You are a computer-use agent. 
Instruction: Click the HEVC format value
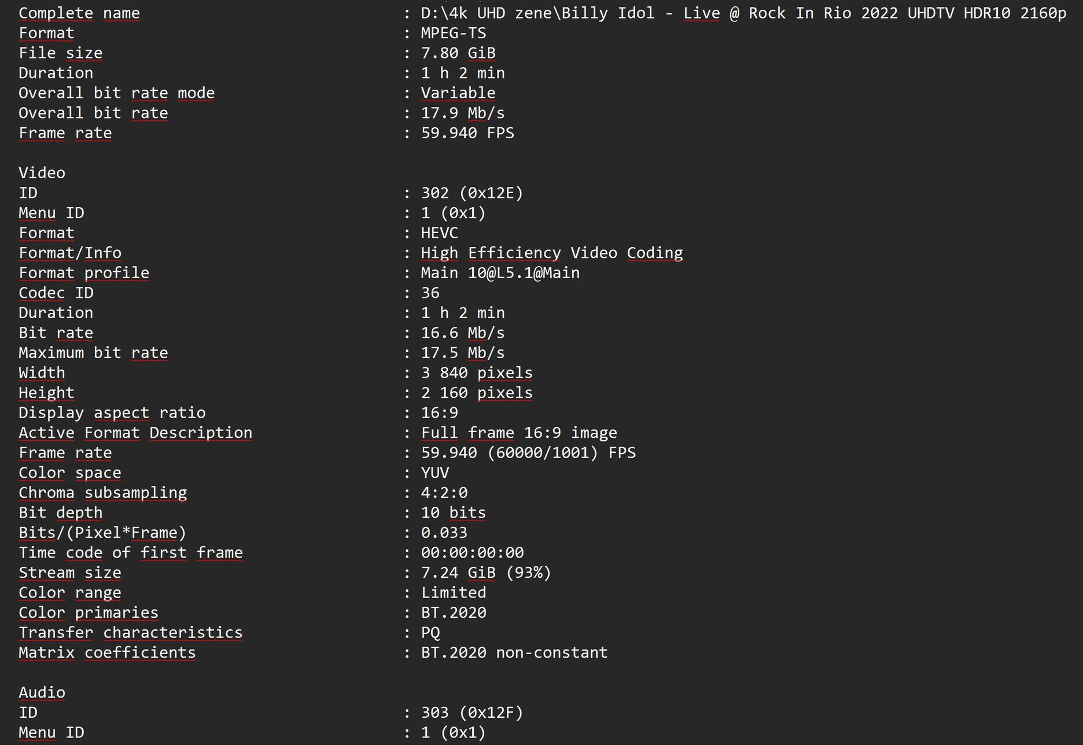click(x=439, y=233)
